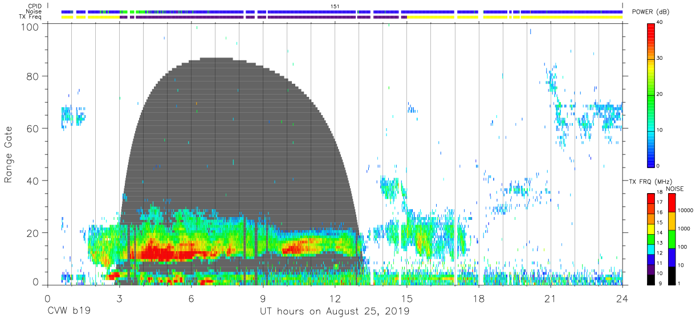700x323 pixels.
Task: Click the 10000 tick on NOISE legend
Action: coord(686,210)
